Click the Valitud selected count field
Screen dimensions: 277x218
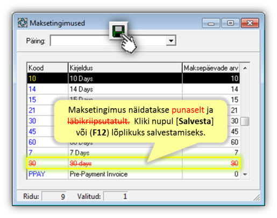tap(116, 196)
